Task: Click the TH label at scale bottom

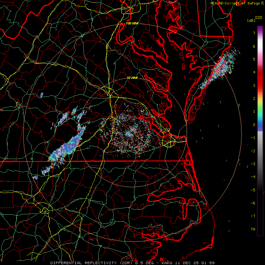Action: [x=253, y=229]
